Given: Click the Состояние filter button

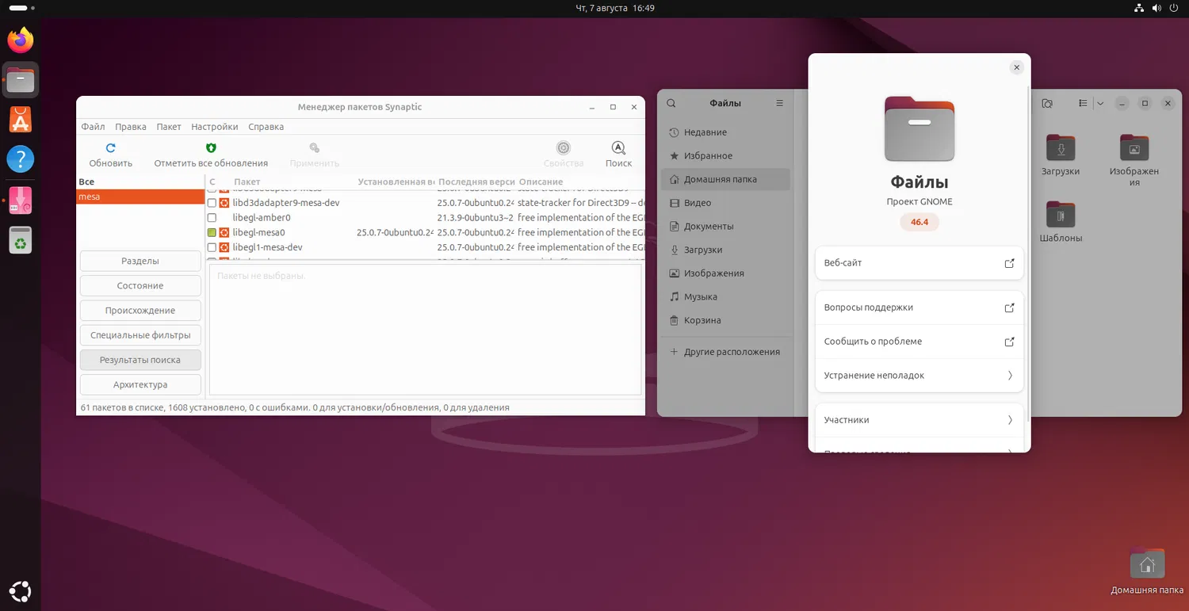Looking at the screenshot, I should 140,285.
